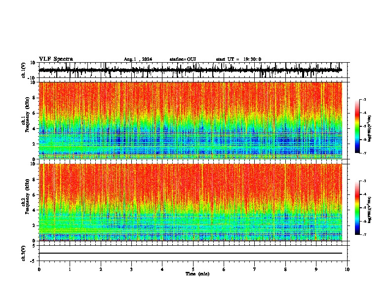
Task: Click the "-7" tick on ch.1 color bar
Action: (x=364, y=153)
